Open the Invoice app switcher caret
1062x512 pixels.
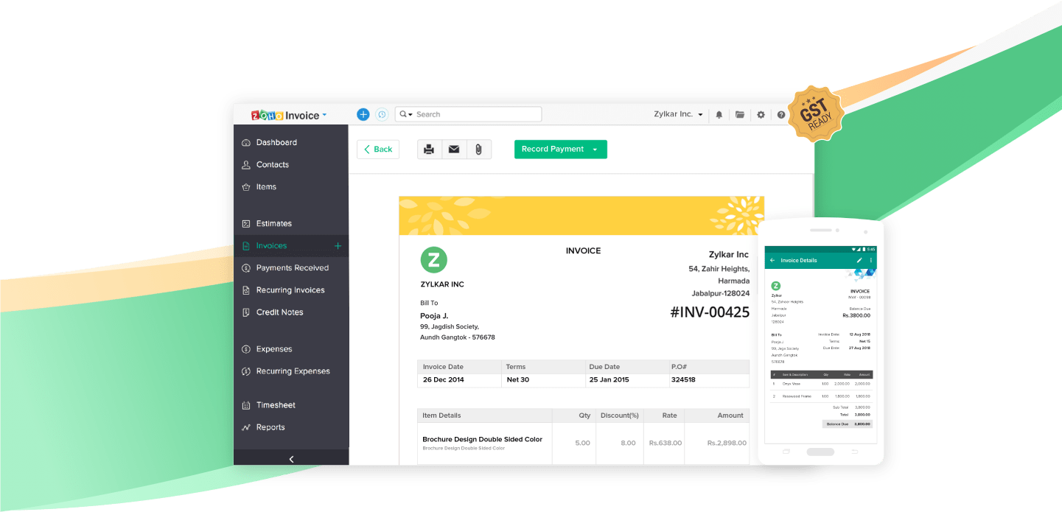324,116
